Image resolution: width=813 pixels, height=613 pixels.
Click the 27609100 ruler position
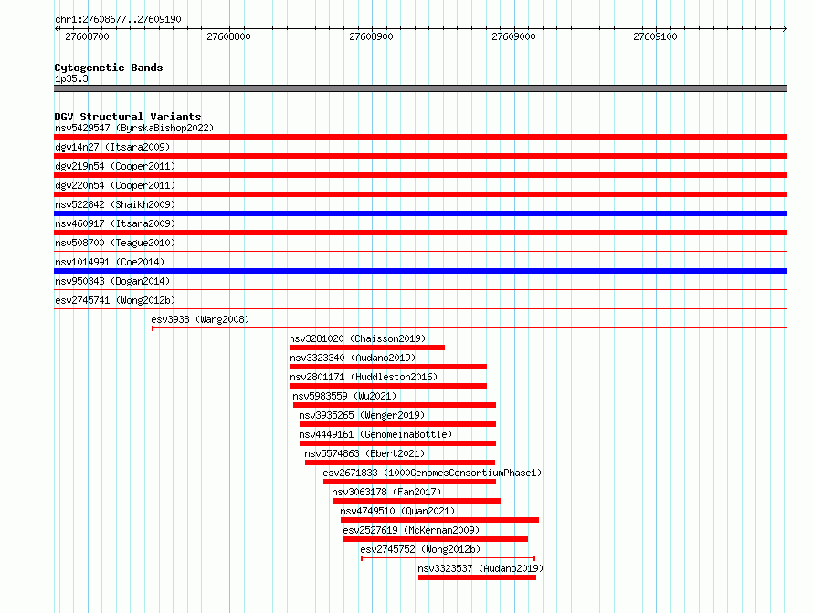coord(655,36)
